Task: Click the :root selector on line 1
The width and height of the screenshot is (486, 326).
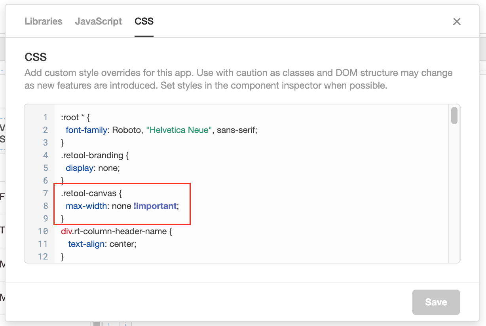Action: click(x=69, y=117)
